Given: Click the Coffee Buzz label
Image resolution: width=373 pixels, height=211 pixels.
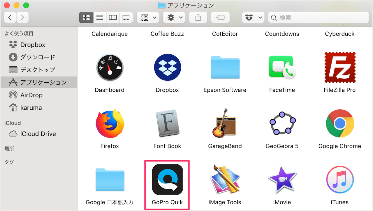Looking at the screenshot, I should click(167, 34).
